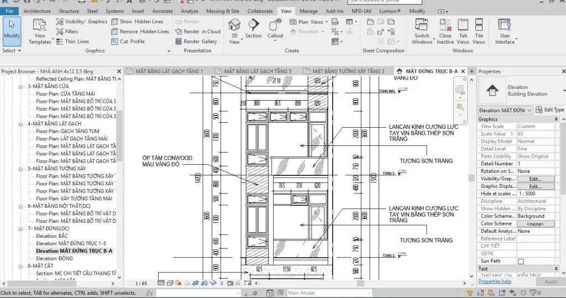Click Color Scheme <none> button
Screen dimensions: 566x298
pyautogui.click(x=536, y=223)
